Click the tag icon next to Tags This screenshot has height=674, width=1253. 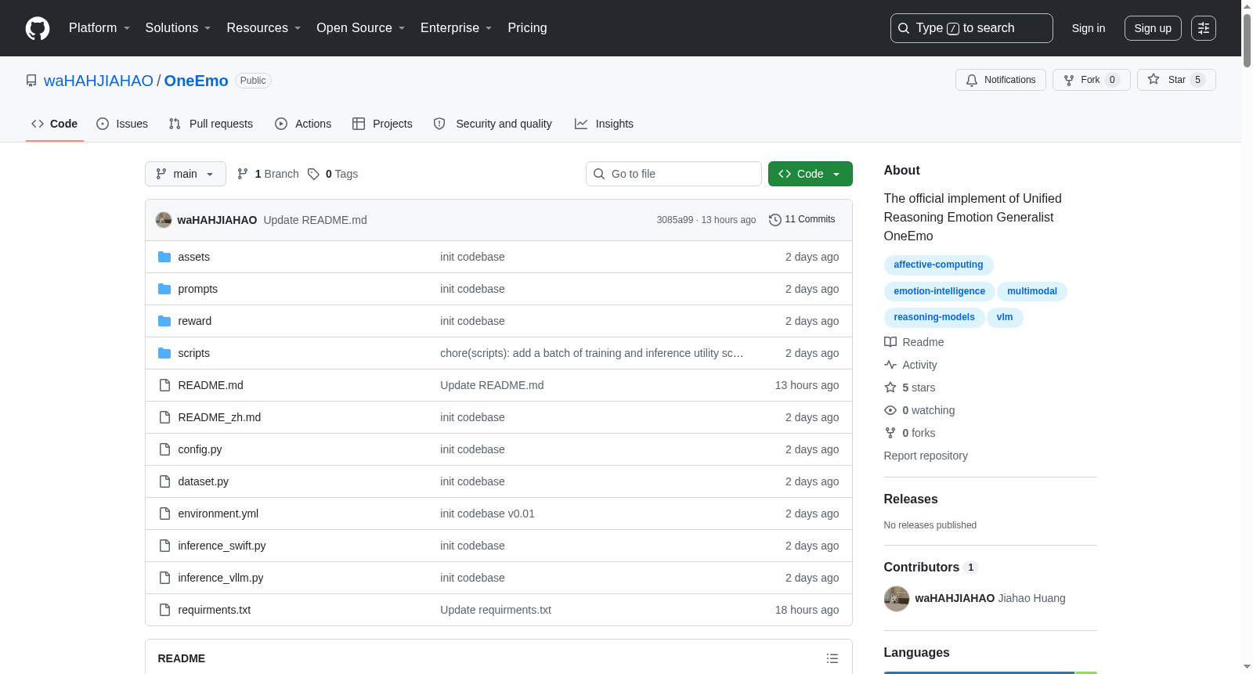point(313,174)
